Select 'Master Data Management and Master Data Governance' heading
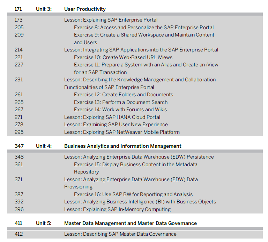268x242 pixels. click(x=131, y=223)
